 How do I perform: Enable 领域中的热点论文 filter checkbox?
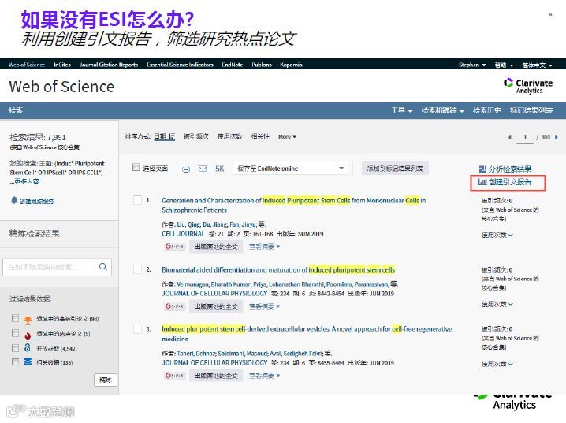click(x=15, y=333)
